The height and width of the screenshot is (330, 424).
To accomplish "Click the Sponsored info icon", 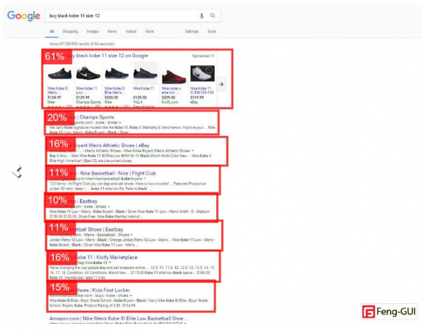I will (213, 56).
